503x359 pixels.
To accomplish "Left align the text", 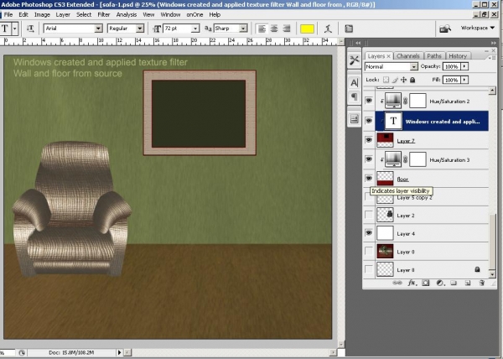I will pyautogui.click(x=262, y=29).
